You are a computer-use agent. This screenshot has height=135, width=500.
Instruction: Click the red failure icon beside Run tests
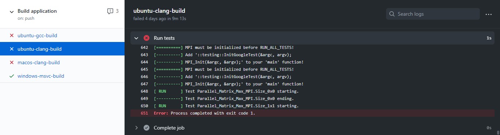[x=147, y=38]
